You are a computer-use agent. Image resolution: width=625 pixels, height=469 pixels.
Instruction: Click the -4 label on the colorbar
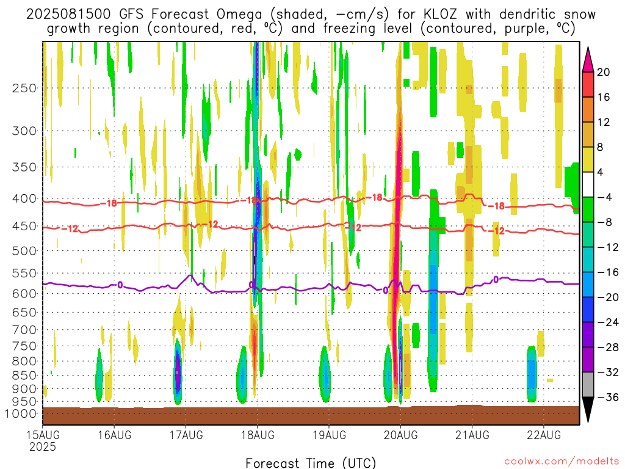point(605,197)
